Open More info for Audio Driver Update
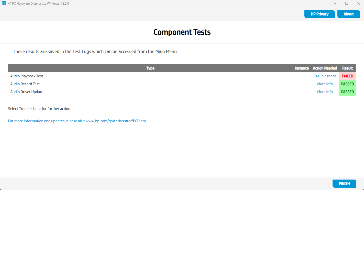 (x=325, y=92)
